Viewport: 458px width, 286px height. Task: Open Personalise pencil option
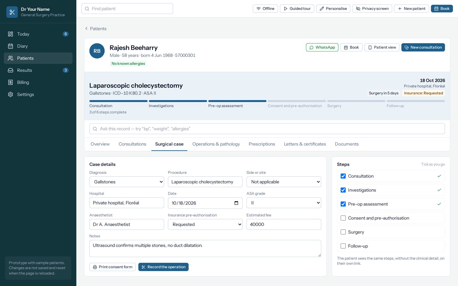pyautogui.click(x=333, y=9)
